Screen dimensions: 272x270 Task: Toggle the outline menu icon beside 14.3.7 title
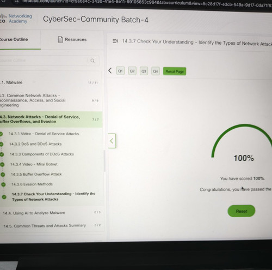click(115, 41)
